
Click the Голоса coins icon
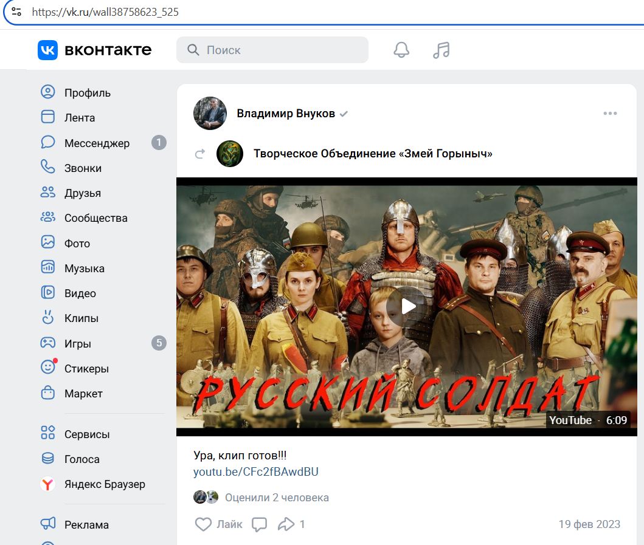coord(47,458)
